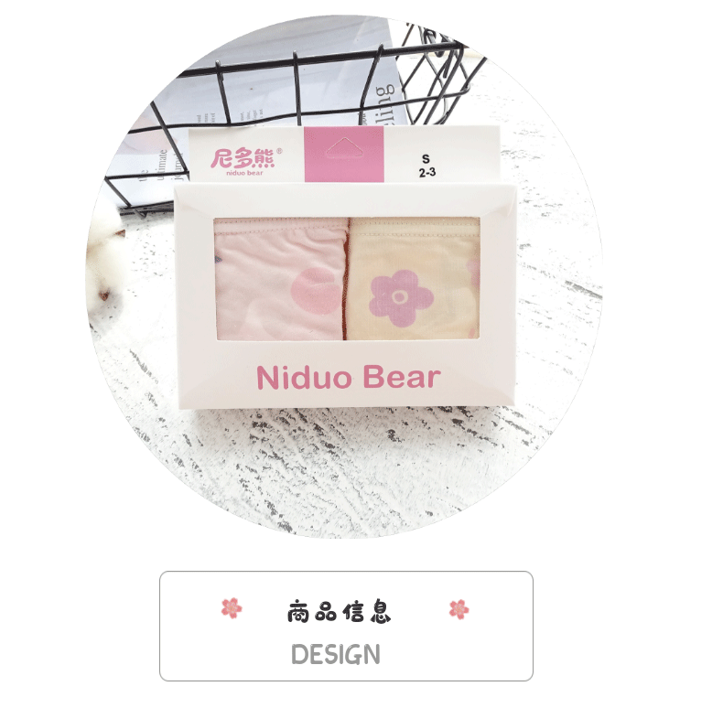Image resolution: width=723 pixels, height=708 pixels.
Task: Select the triangular hanger hole on pink tab
Action: point(343,148)
